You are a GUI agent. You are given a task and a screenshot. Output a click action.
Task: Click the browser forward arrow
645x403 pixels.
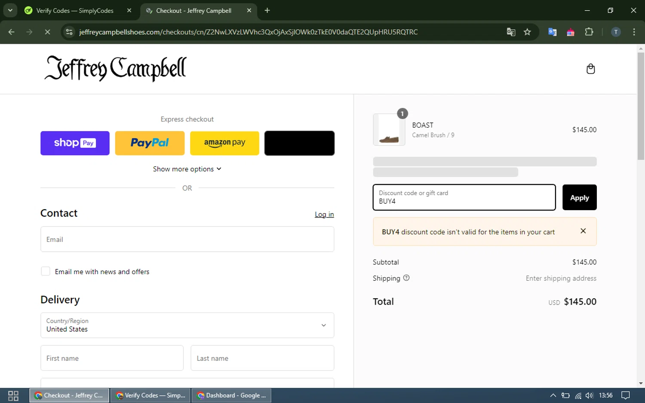coord(29,32)
